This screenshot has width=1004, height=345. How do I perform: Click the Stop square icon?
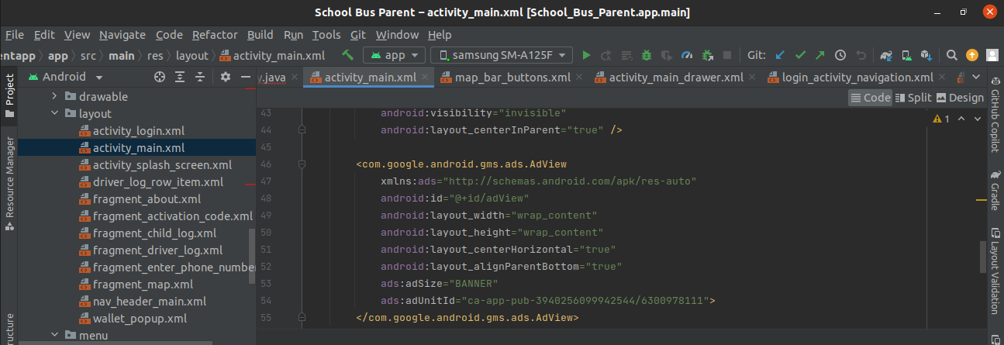point(727,55)
